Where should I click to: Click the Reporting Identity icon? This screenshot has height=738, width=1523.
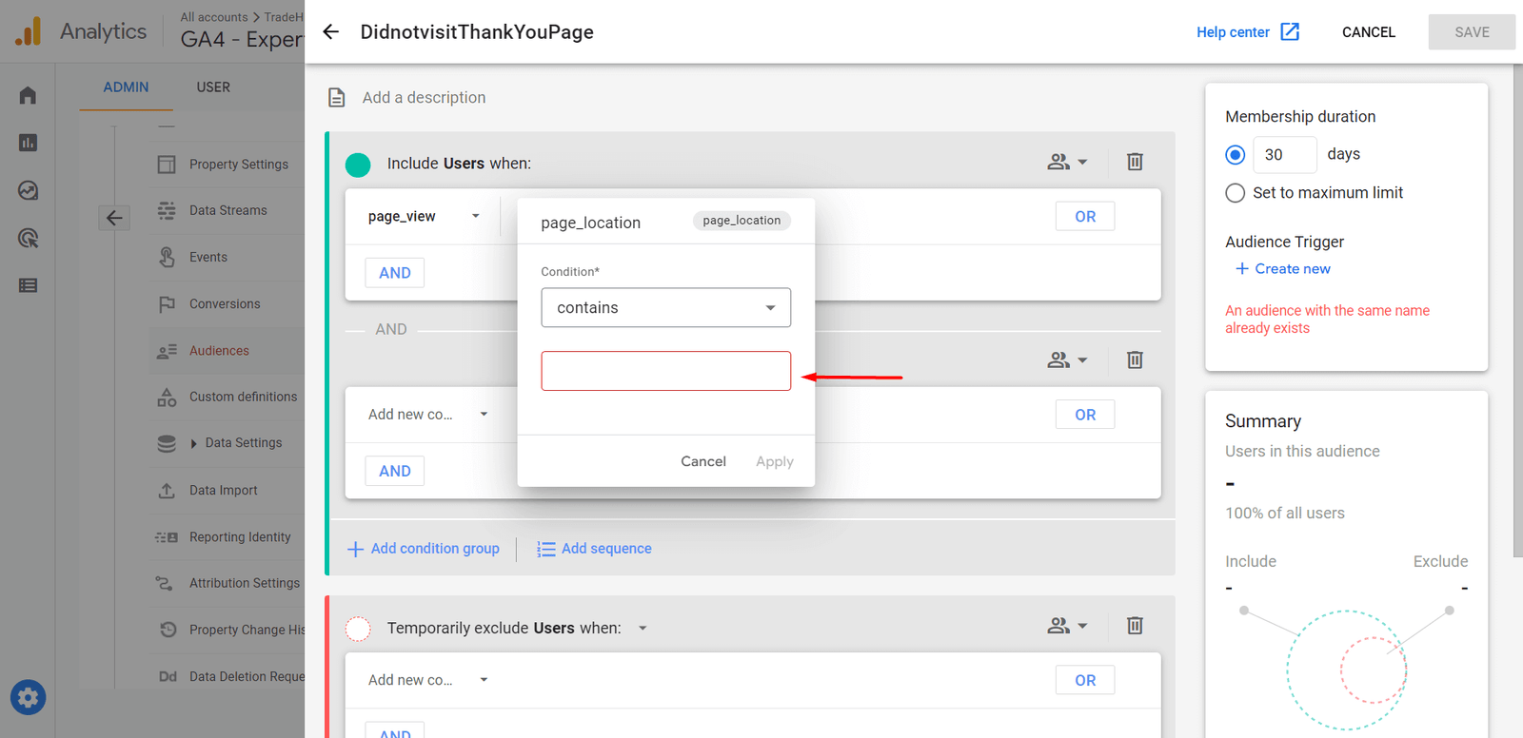(167, 537)
